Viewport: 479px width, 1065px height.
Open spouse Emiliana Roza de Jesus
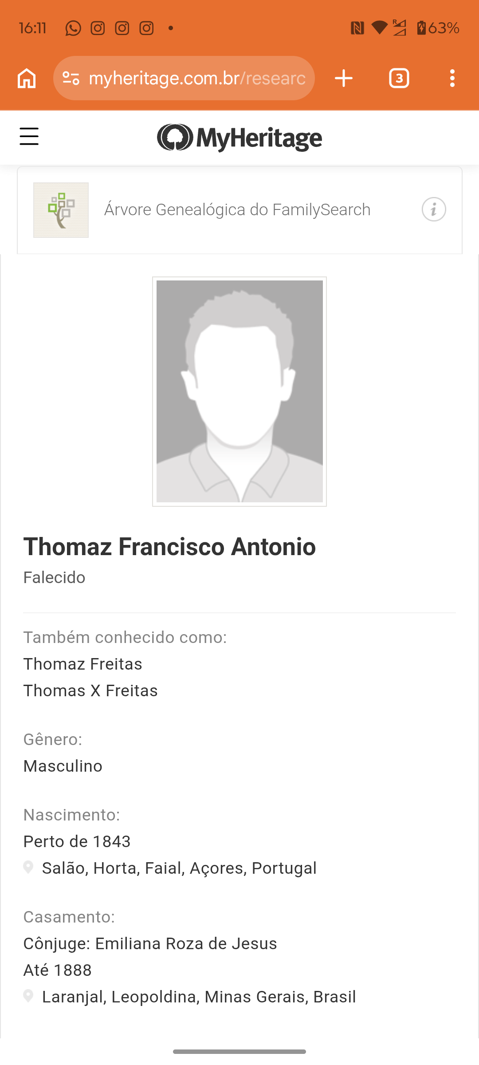click(186, 943)
